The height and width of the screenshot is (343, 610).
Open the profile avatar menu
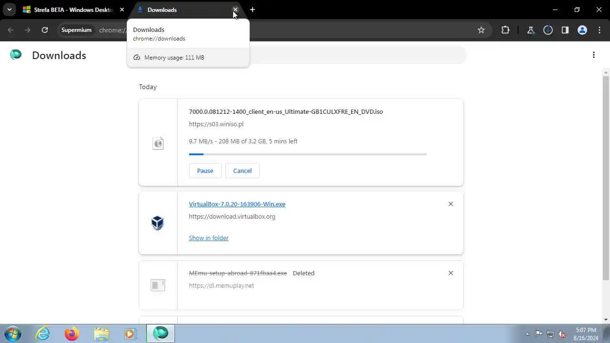click(x=582, y=30)
